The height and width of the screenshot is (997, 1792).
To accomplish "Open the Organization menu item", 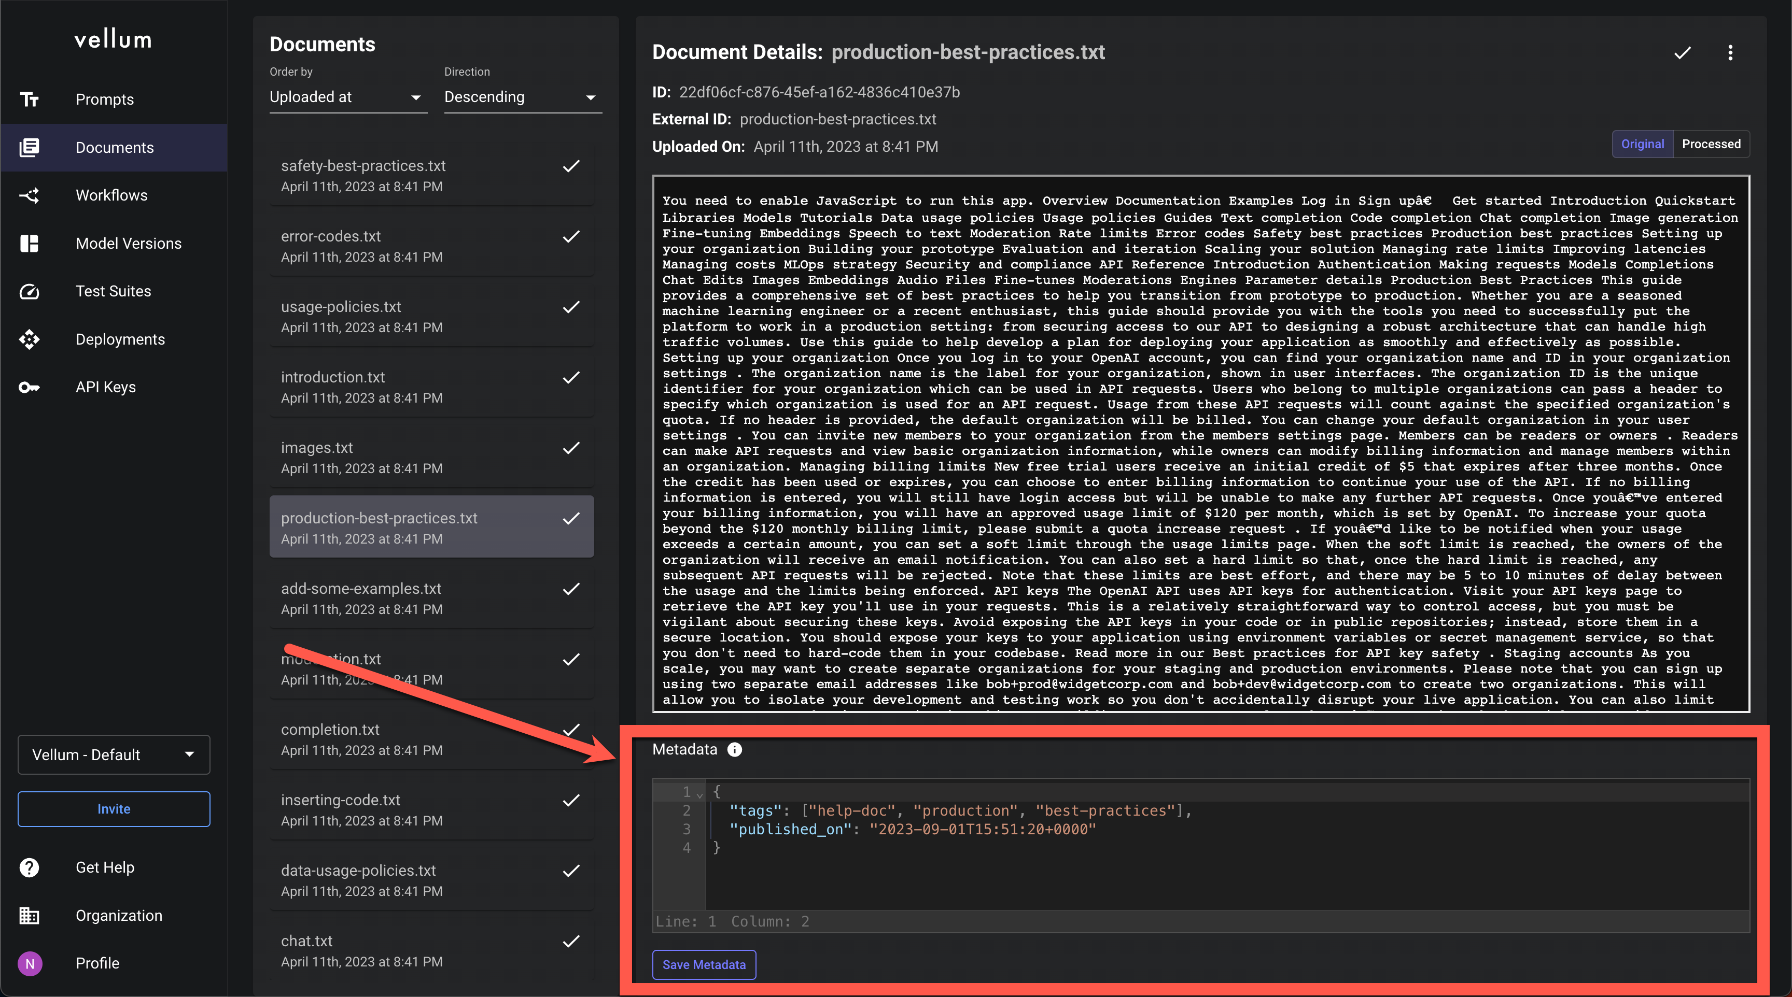I will (x=118, y=916).
